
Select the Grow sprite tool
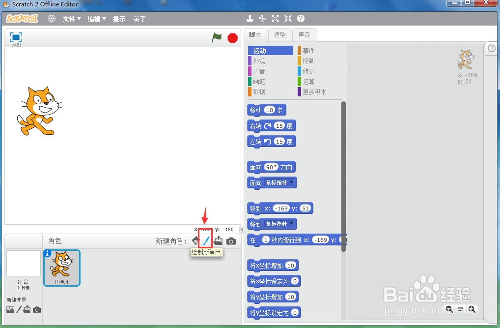275,19
